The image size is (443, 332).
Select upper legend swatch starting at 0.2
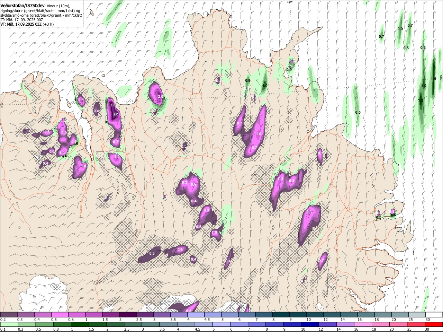coord(9,315)
